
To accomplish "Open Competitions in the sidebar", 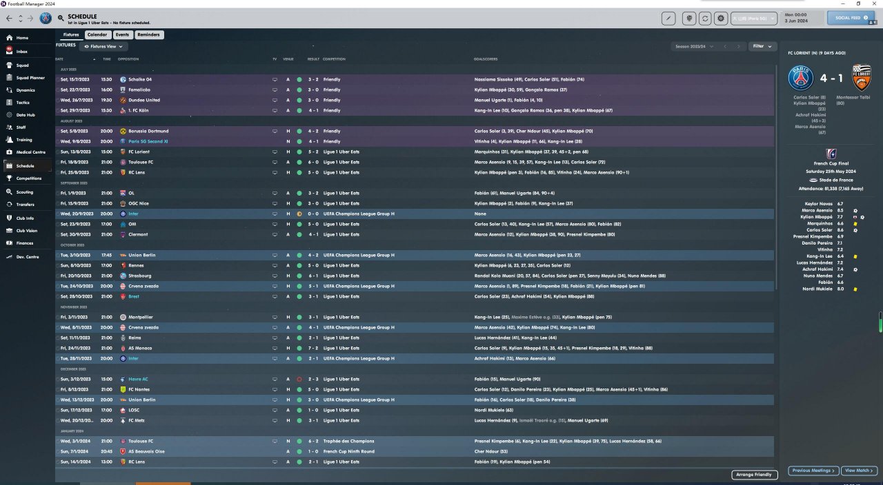I will 29,178.
